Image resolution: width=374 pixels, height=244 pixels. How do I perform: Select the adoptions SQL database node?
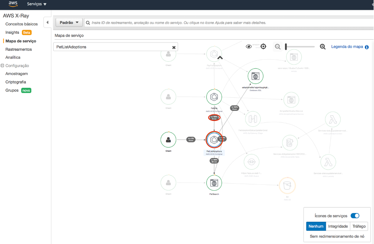click(256, 76)
